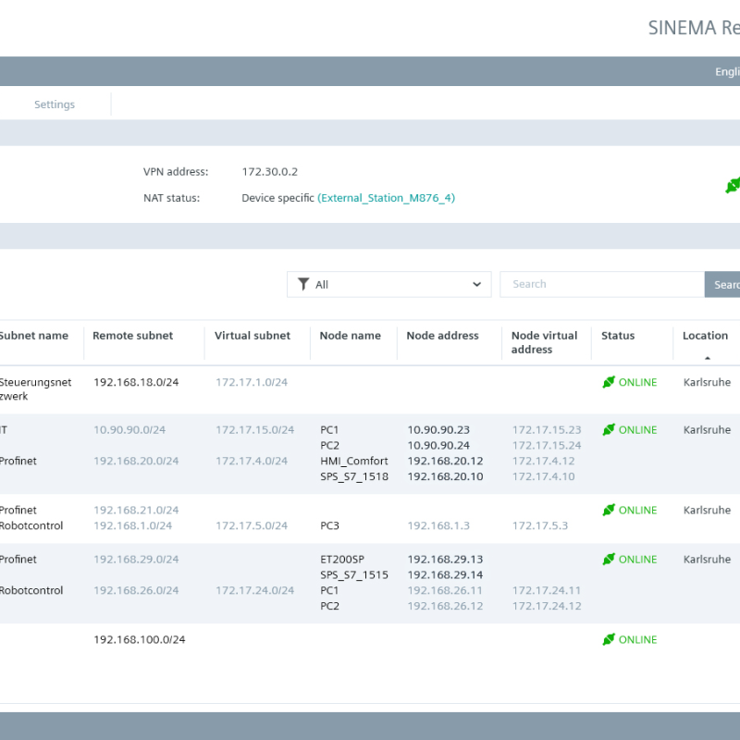Select node PC3
The height and width of the screenshot is (740, 740).
pyautogui.click(x=329, y=525)
